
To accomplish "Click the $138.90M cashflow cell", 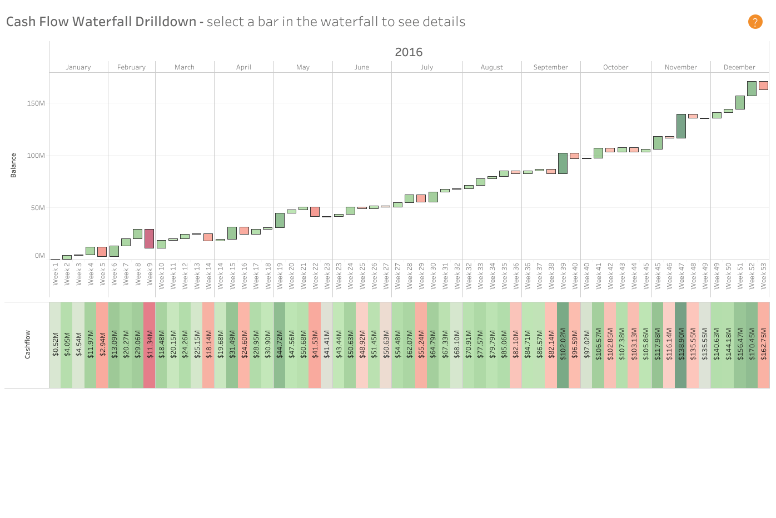I will [681, 345].
